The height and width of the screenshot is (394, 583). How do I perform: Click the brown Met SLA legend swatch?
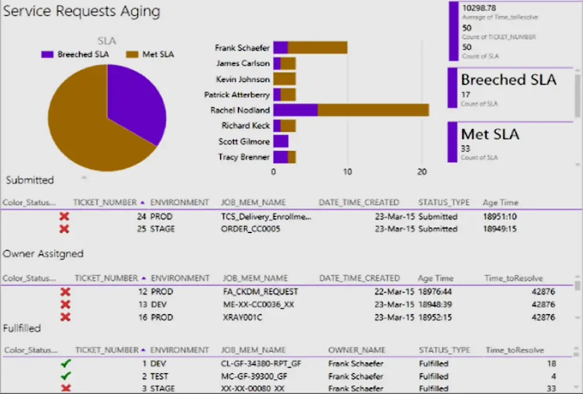pyautogui.click(x=132, y=54)
